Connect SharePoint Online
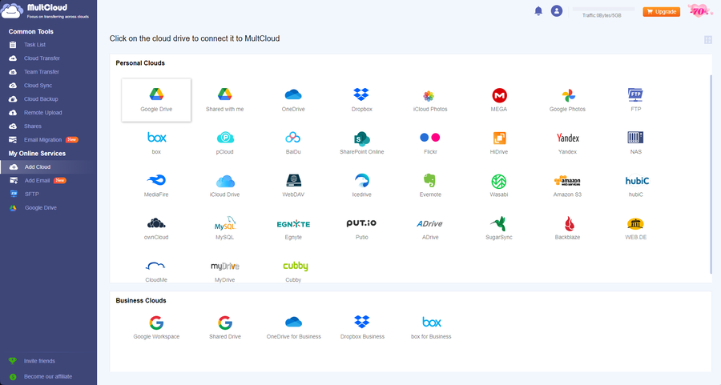The width and height of the screenshot is (721, 385). tap(362, 142)
